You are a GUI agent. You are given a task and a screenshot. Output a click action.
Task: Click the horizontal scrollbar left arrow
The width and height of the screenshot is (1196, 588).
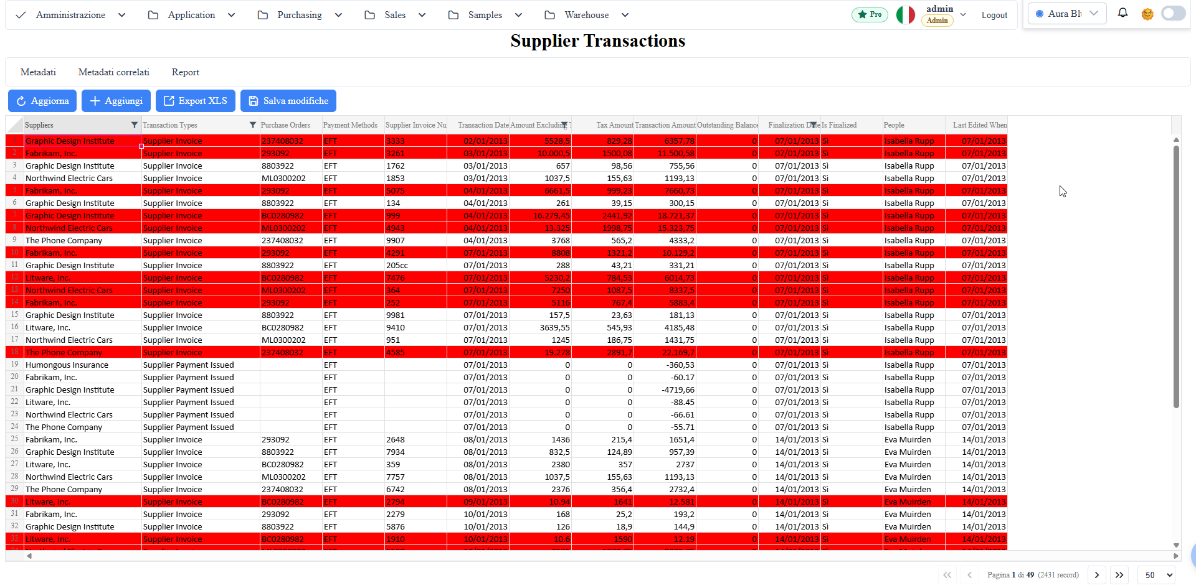pos(29,556)
